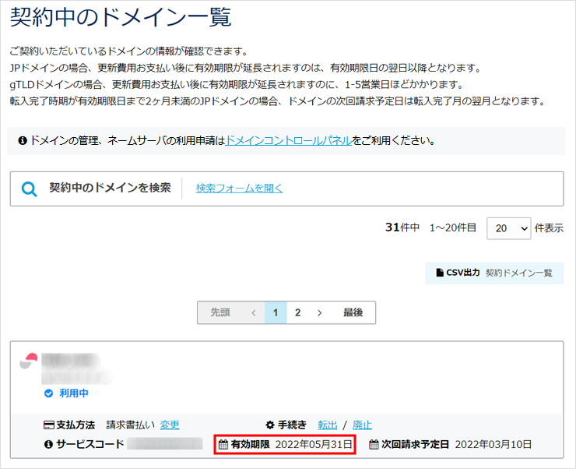Click the magnifying glass search icon
This screenshot has width=576, height=469.
pos(29,189)
